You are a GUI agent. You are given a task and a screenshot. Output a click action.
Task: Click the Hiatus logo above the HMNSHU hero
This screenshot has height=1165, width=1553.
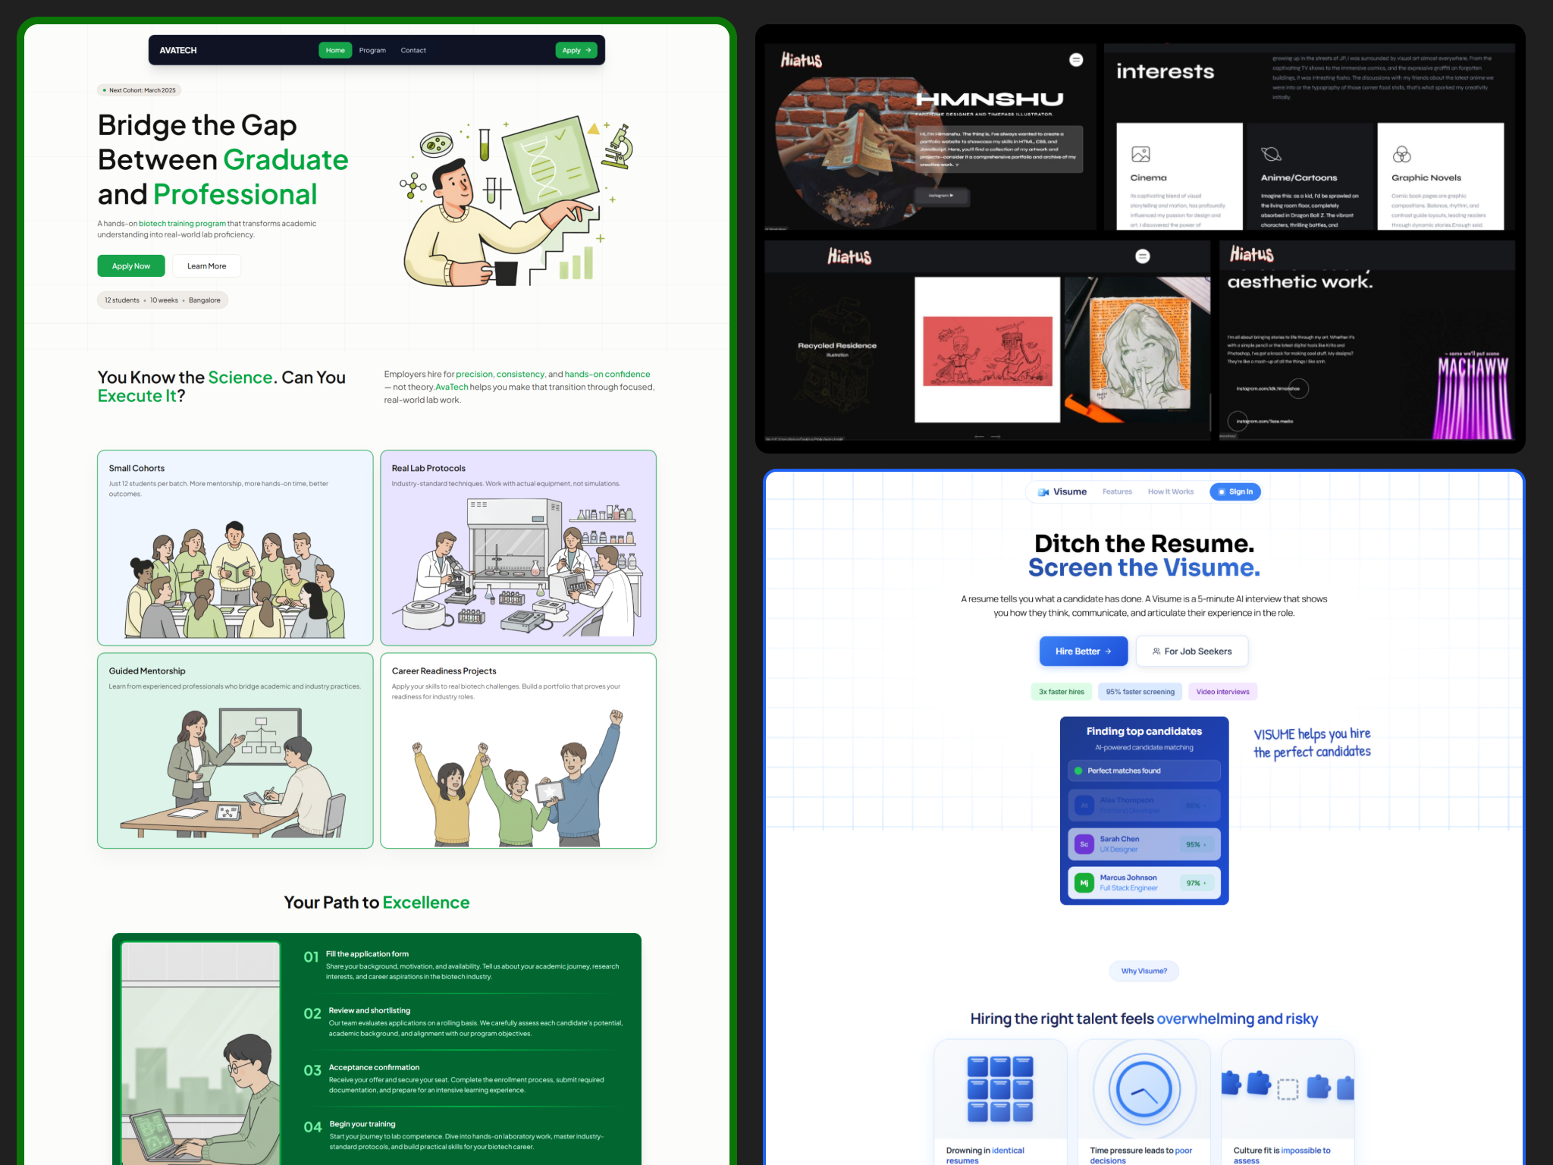802,60
